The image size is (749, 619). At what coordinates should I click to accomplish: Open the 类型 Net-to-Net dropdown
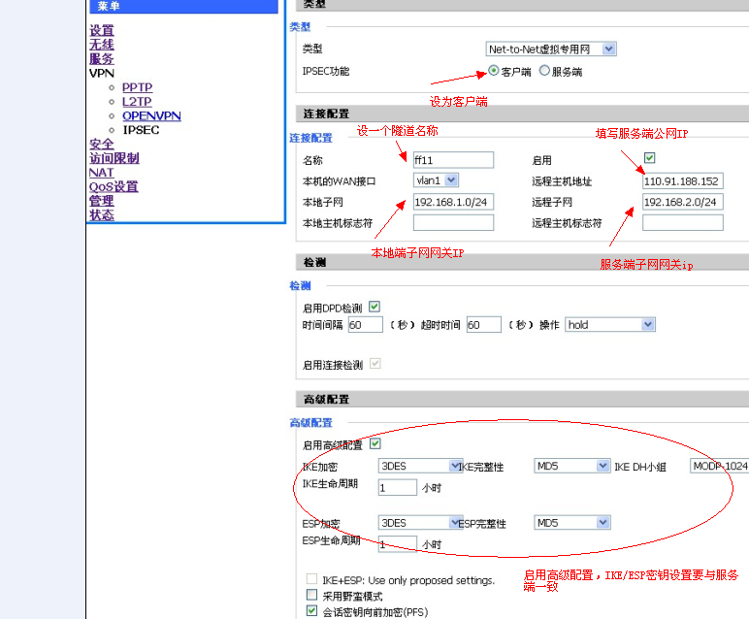click(x=550, y=49)
